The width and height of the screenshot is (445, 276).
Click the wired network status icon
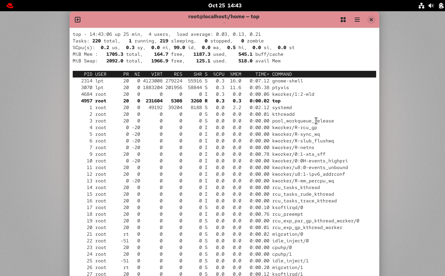[421, 6]
